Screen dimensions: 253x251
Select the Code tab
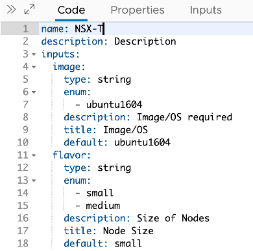[x=71, y=10]
